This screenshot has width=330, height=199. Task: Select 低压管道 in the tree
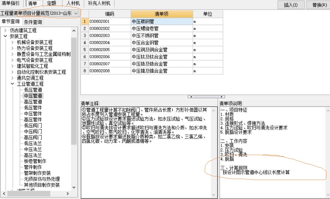point(33,90)
